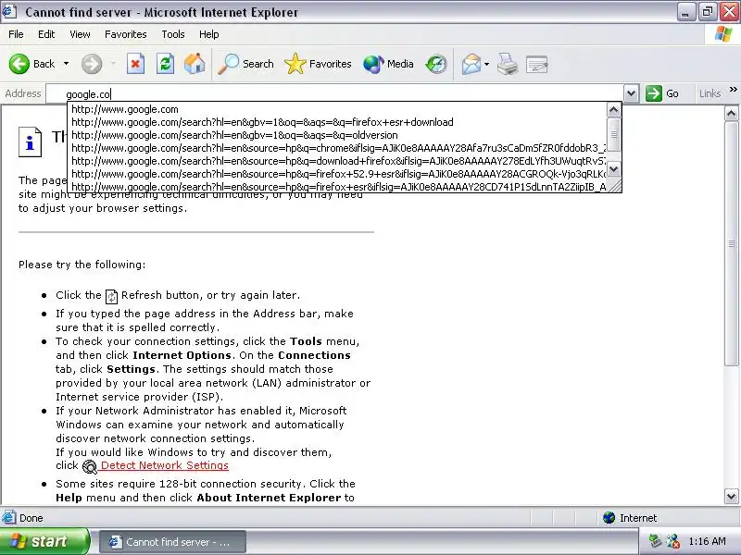
Task: Select the q=chrome search suggestion
Action: click(337, 148)
